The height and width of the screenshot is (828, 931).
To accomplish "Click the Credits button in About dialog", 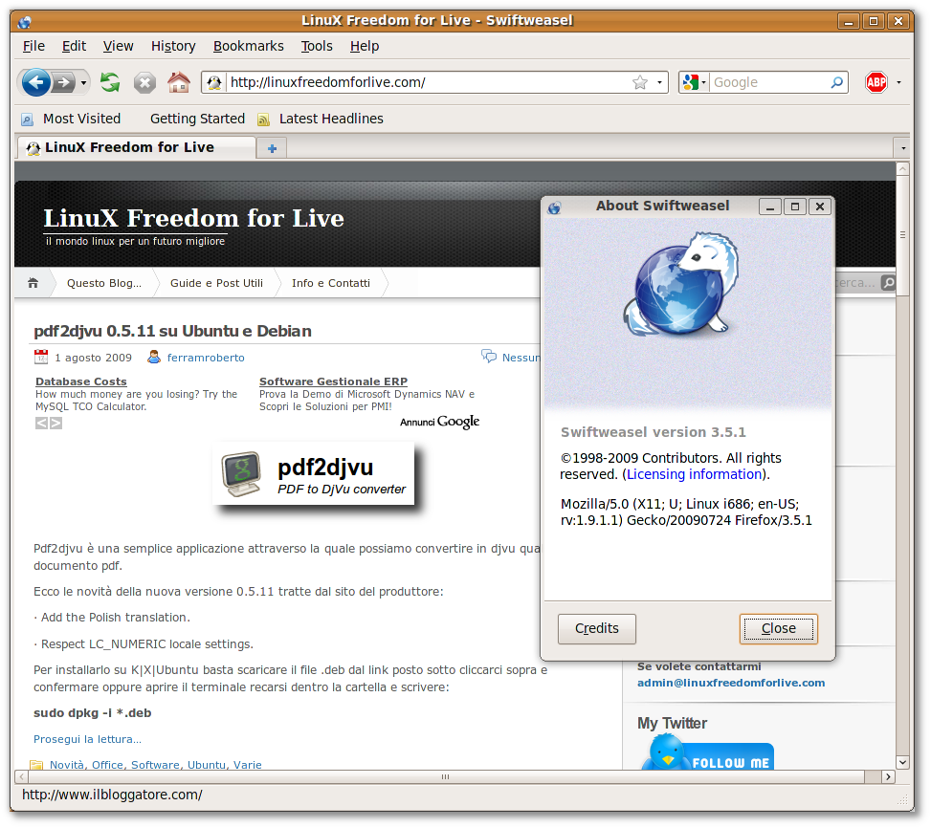I will click(x=597, y=629).
